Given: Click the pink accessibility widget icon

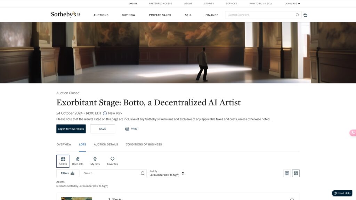Looking at the screenshot, I should (x=353, y=133).
